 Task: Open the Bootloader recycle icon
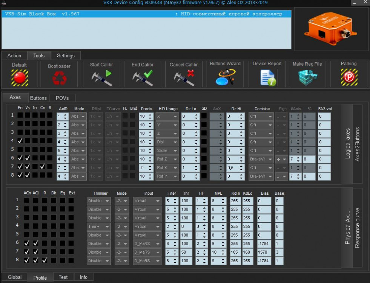(59, 78)
